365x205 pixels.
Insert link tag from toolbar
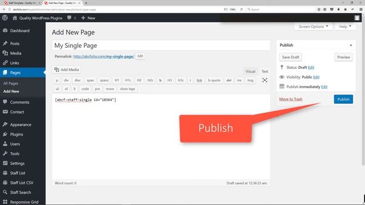(199, 80)
